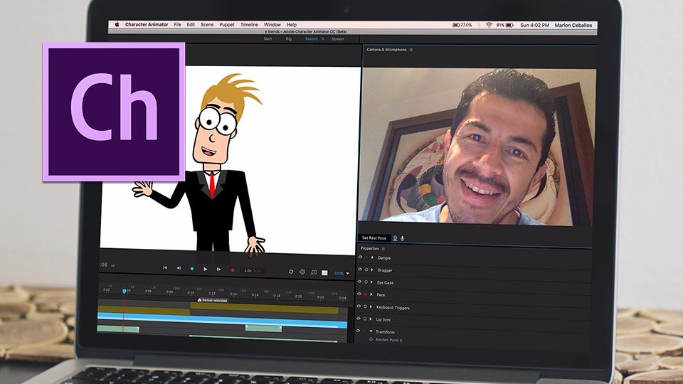The width and height of the screenshot is (683, 384).
Task: Expand the Dragger behavior
Action: coord(372,270)
